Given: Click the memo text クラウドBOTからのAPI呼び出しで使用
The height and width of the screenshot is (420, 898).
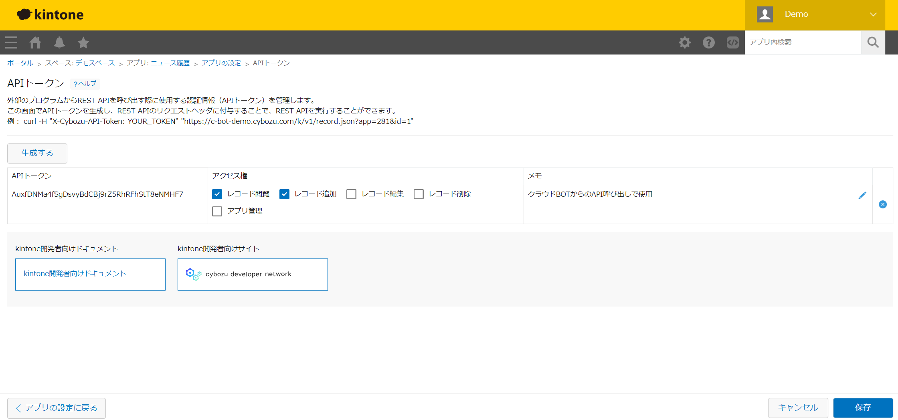Looking at the screenshot, I should click(590, 194).
